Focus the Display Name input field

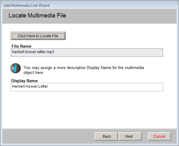pyautogui.click(x=87, y=87)
